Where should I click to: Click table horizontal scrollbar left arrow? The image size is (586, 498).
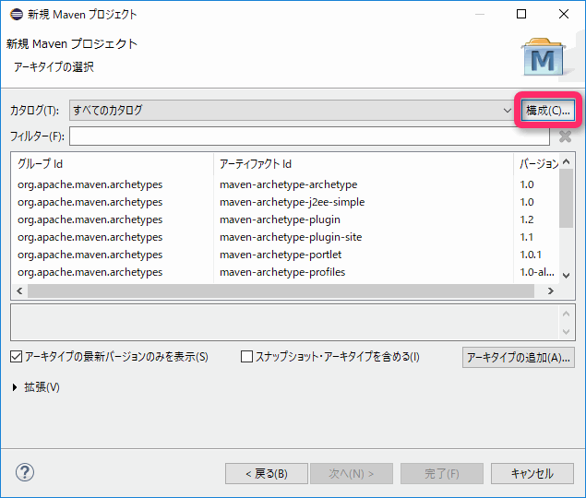coord(19,291)
